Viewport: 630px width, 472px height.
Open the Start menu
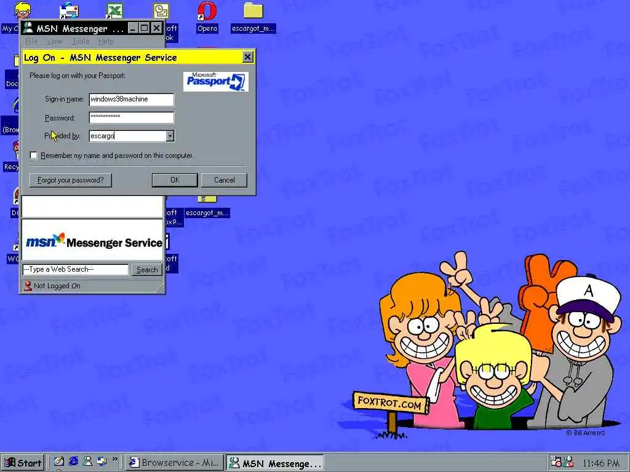23,463
